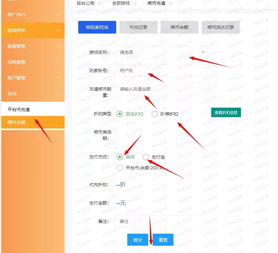This screenshot has height=253, width=278.
Task: Click the 查看折扣信息 button
Action: point(226,112)
